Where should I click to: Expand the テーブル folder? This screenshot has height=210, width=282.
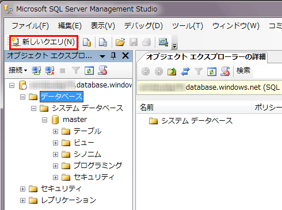pyautogui.click(x=55, y=131)
